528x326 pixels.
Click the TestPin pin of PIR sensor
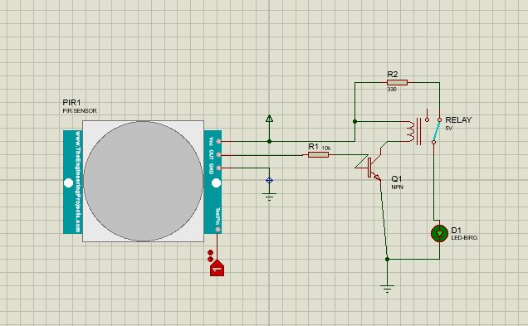click(218, 230)
